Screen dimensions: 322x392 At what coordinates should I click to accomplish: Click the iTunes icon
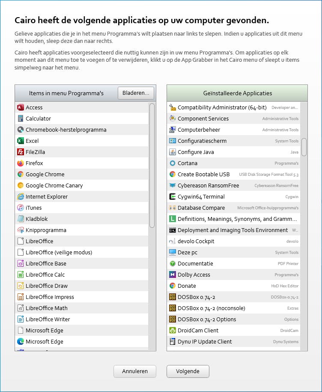pyautogui.click(x=21, y=208)
